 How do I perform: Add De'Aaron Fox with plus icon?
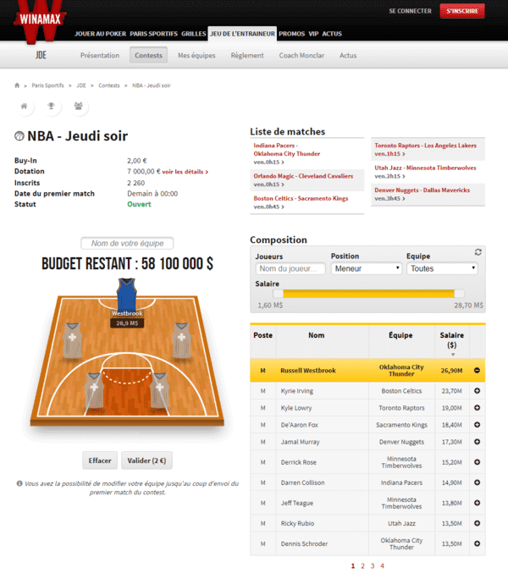[x=477, y=425]
